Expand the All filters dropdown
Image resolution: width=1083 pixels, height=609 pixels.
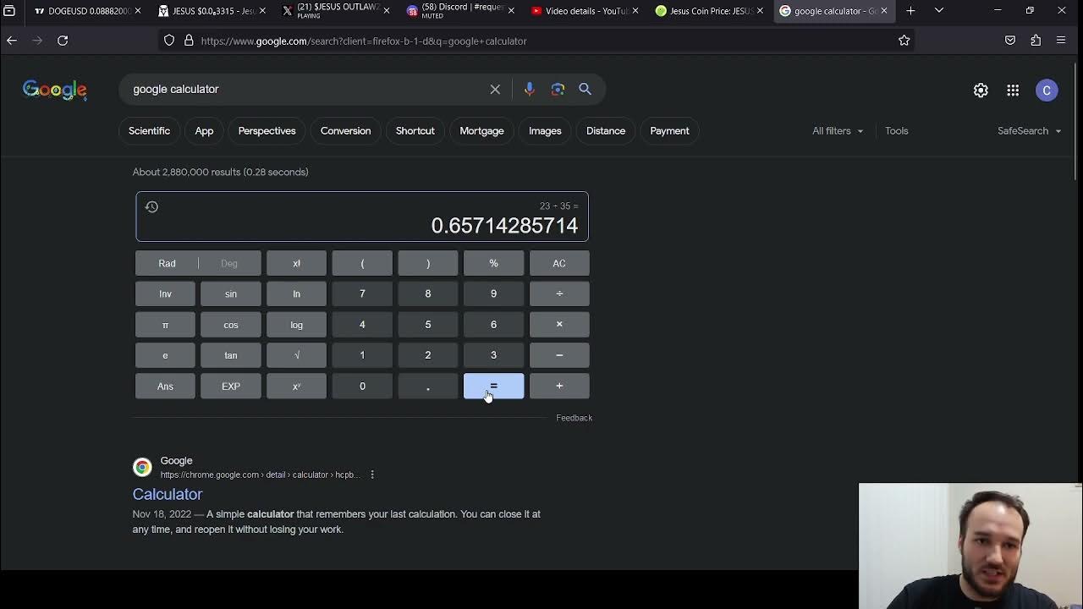838,131
